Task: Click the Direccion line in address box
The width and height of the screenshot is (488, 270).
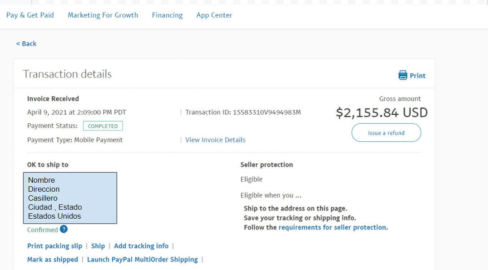Action: click(x=44, y=189)
